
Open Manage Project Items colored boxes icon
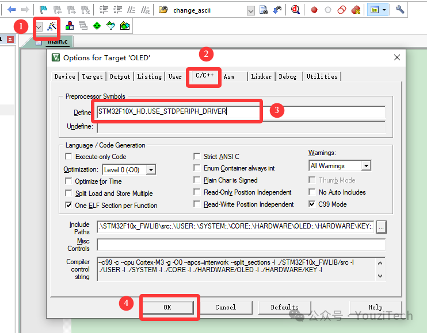(x=70, y=26)
